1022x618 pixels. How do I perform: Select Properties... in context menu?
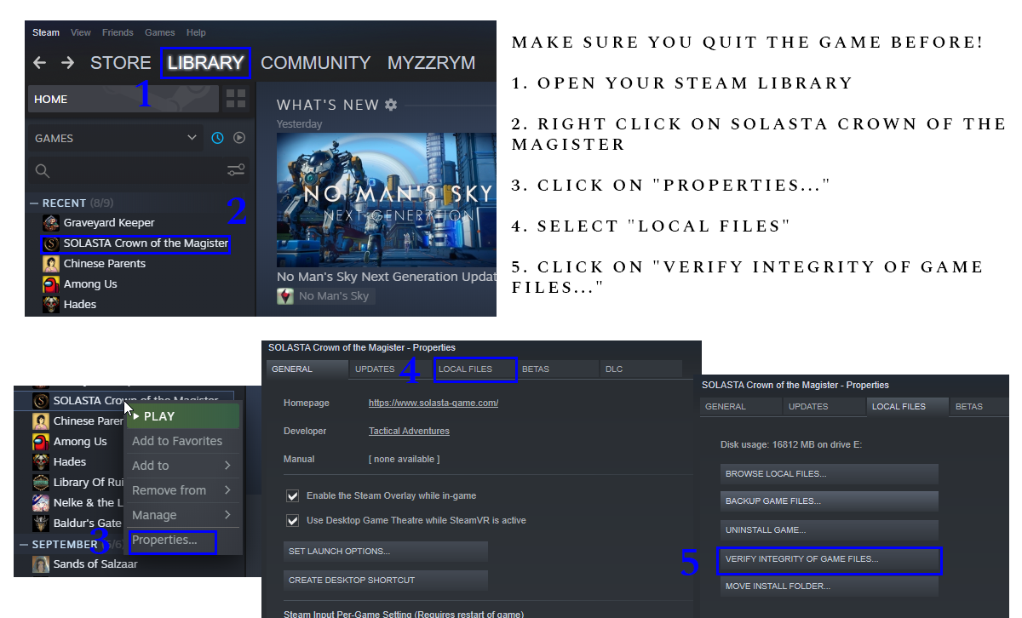click(164, 540)
